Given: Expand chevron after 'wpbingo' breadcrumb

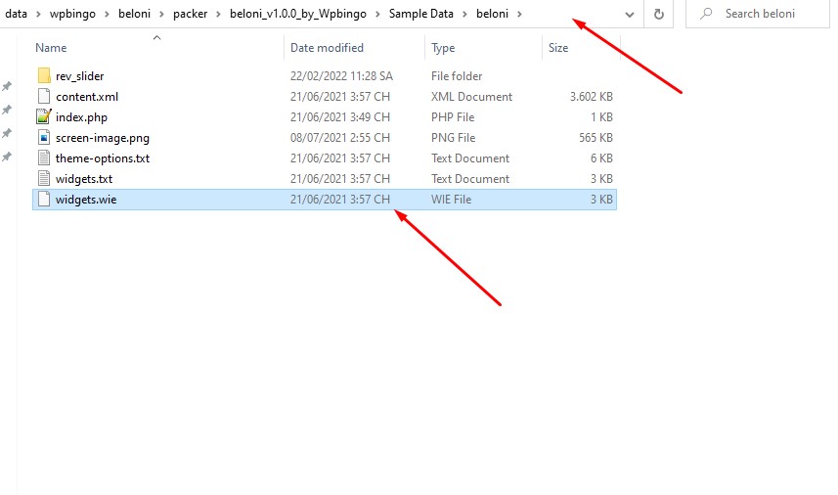Looking at the screenshot, I should pyautogui.click(x=107, y=14).
